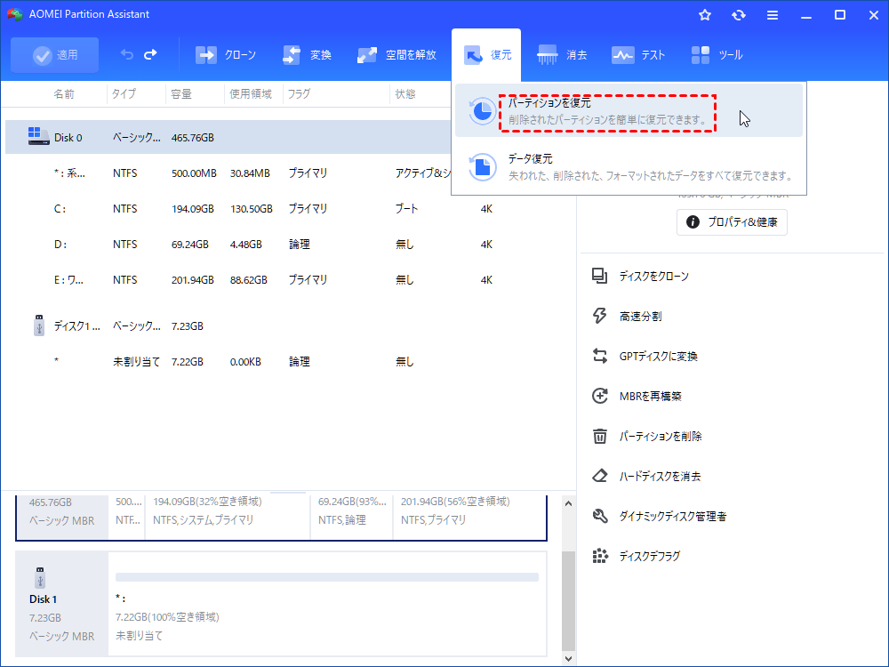Select the system reserved 500.00MB partition row
This screenshot has width=889, height=667.
coord(228,173)
